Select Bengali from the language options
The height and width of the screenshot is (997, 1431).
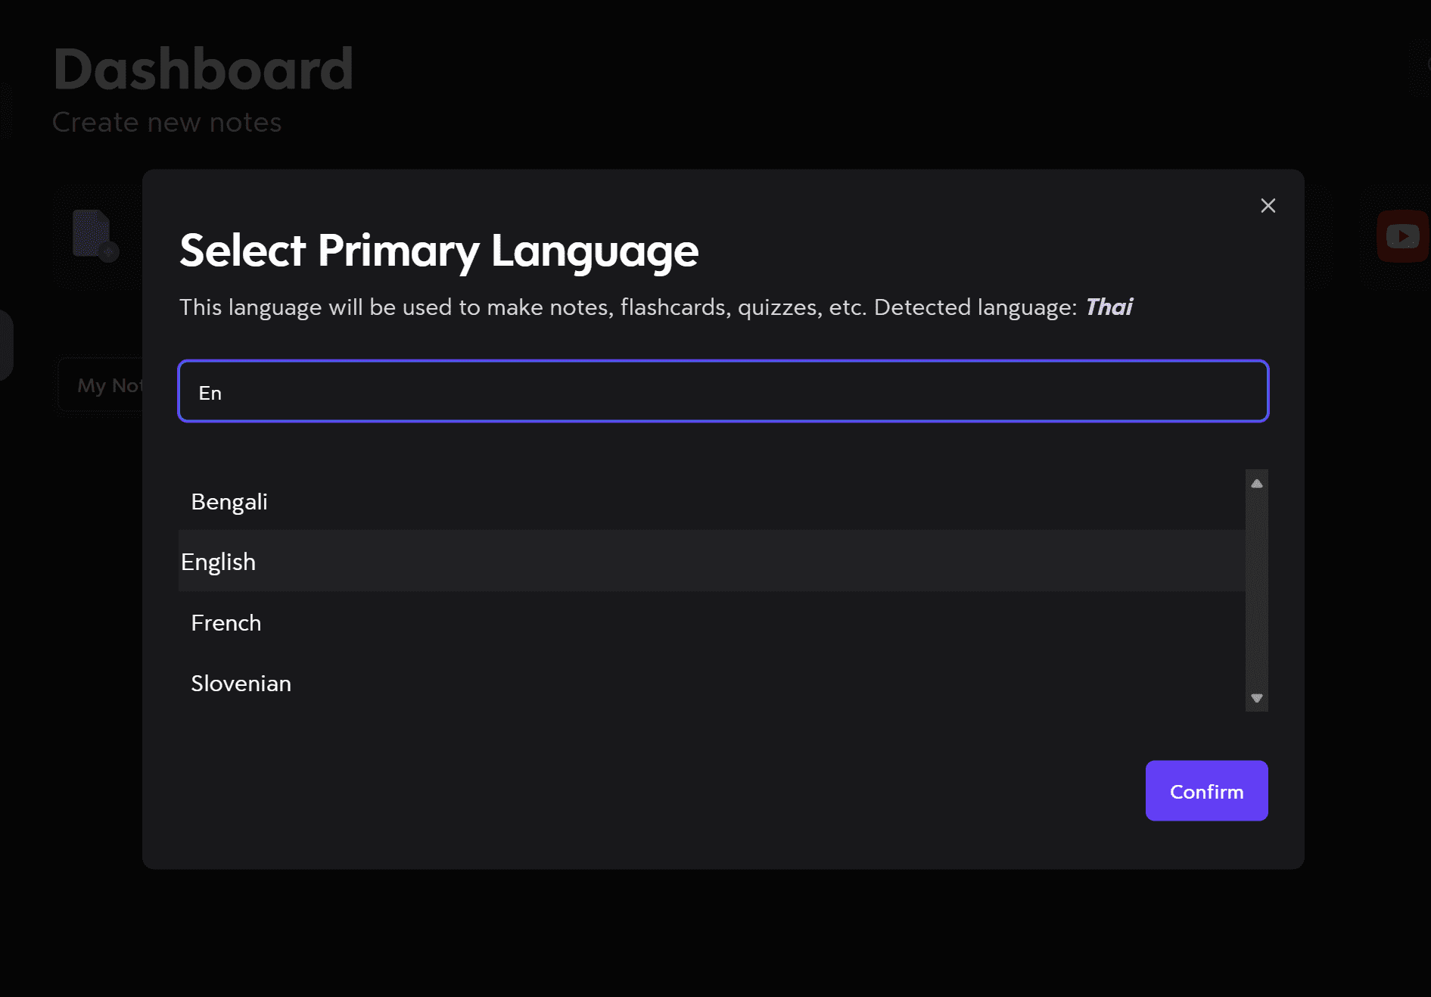click(x=229, y=501)
